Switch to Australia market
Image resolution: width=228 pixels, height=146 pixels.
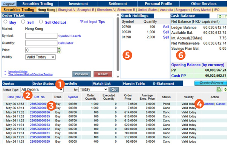point(166,10)
